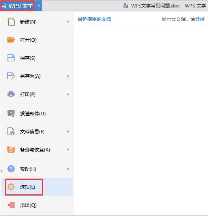
Task: Click the blue Help question mark icon
Action: point(11,169)
